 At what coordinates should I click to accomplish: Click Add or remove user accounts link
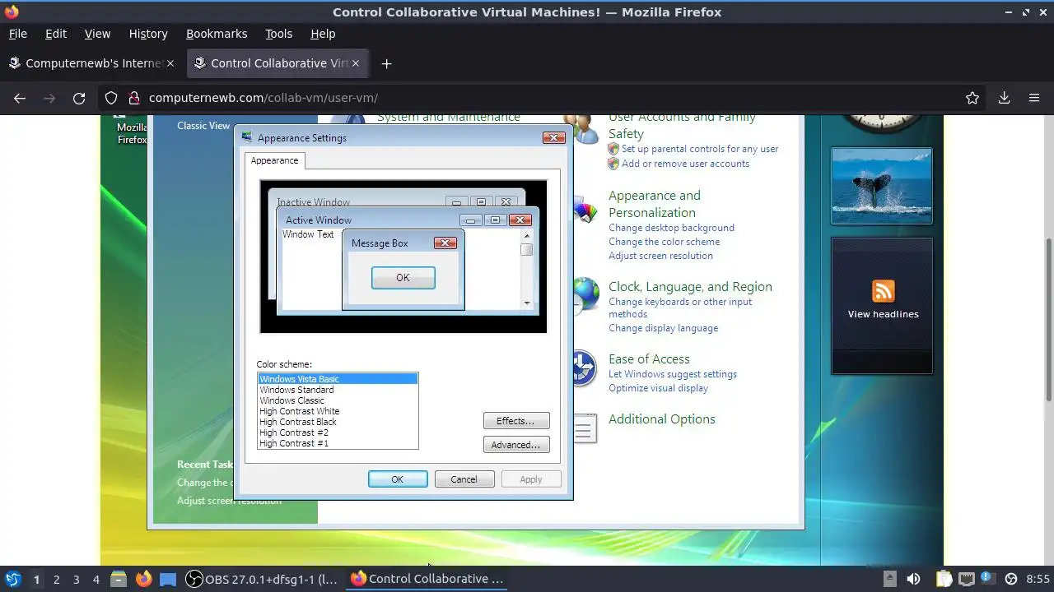[685, 164]
